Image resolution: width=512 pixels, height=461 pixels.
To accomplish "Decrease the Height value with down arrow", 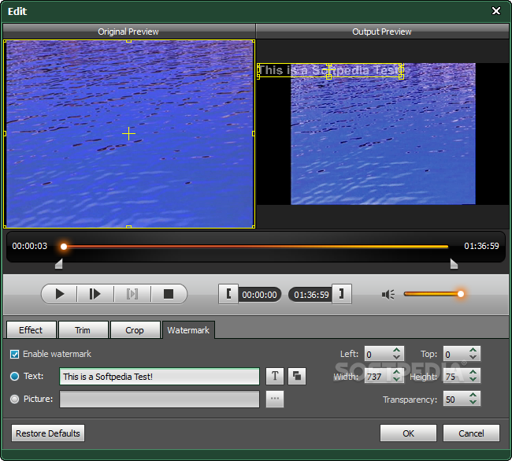I will click(x=473, y=379).
